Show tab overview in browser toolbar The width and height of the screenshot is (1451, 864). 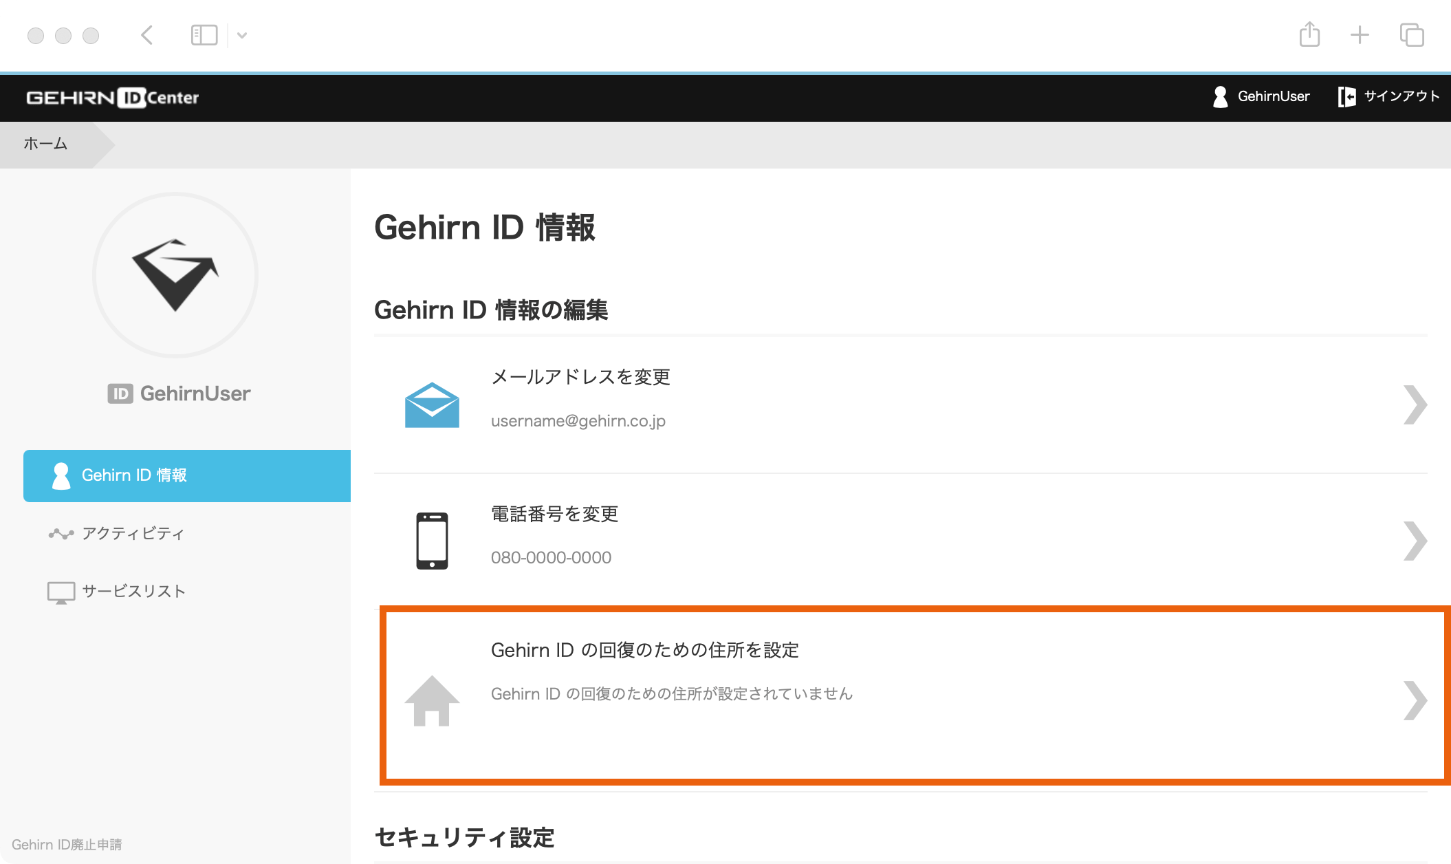1412,34
